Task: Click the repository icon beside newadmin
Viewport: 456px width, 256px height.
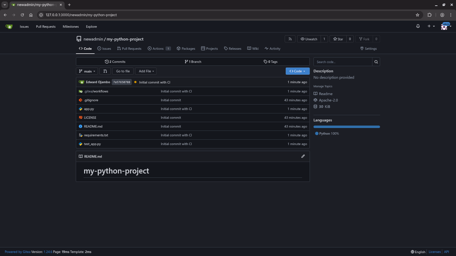Action: (x=79, y=39)
